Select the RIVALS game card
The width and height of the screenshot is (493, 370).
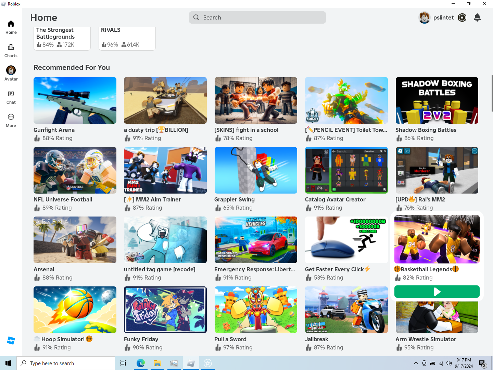click(x=127, y=38)
